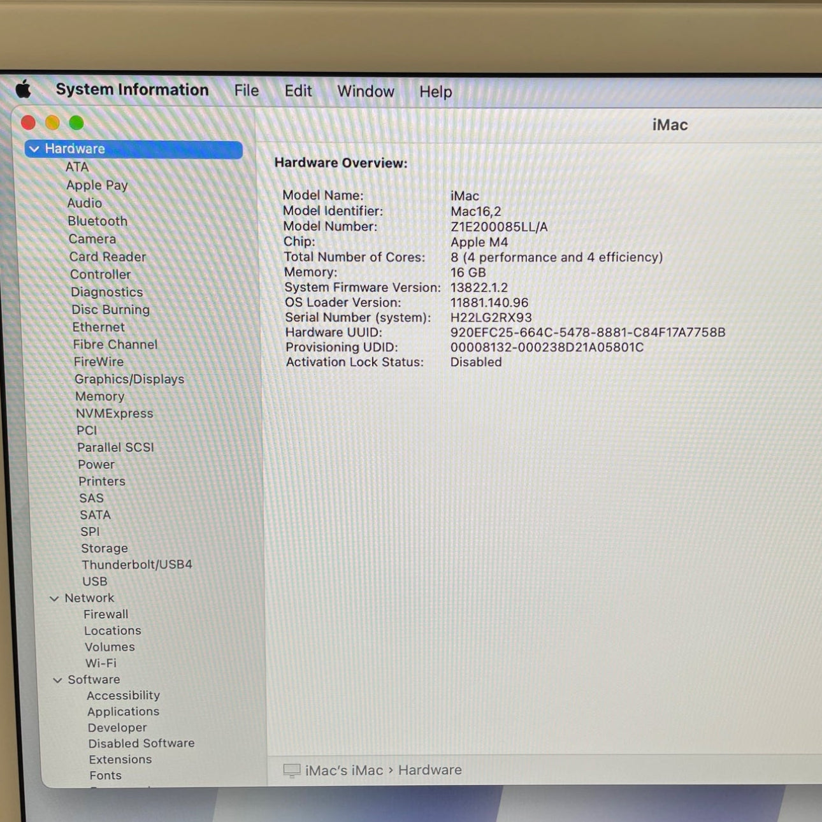
Task: Click the green zoom window button
Action: pos(76,122)
